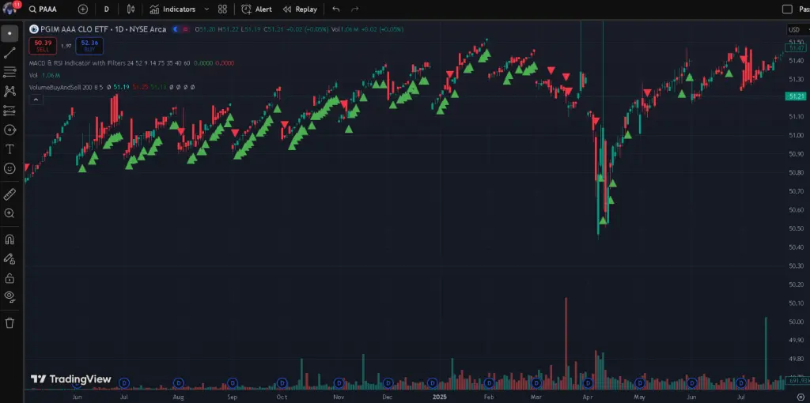Click the 51.00 price scale label
The width and height of the screenshot is (810, 403).
point(796,135)
